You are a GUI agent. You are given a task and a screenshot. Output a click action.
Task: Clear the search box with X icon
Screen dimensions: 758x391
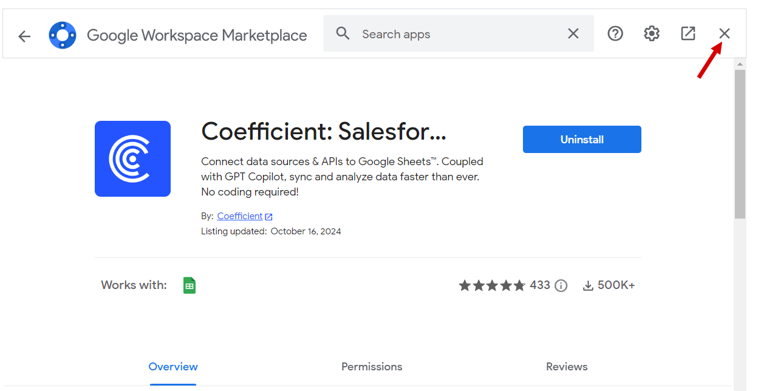pyautogui.click(x=573, y=34)
